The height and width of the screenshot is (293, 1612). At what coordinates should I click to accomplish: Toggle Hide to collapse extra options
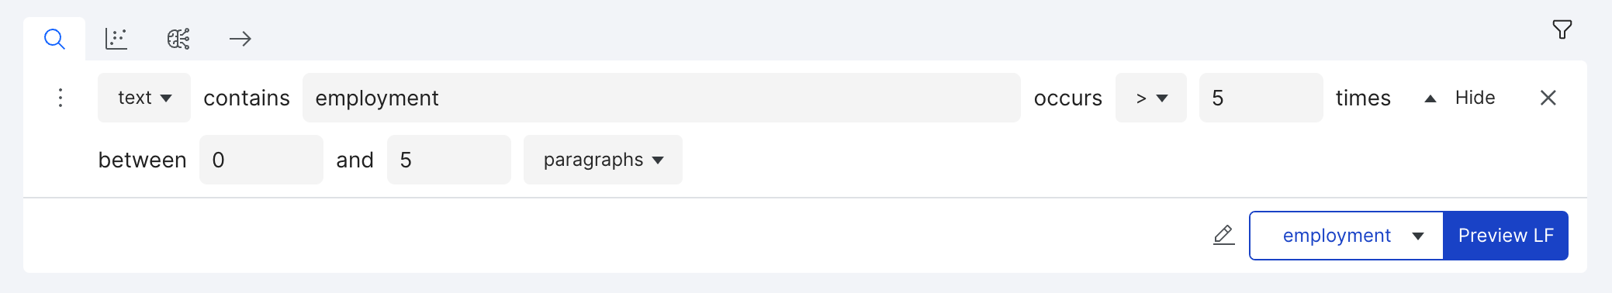click(1475, 98)
